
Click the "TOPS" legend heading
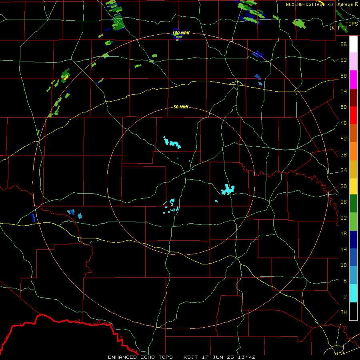point(352,24)
